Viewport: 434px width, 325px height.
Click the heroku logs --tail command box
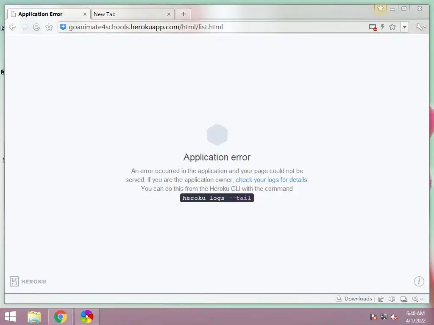click(x=217, y=198)
